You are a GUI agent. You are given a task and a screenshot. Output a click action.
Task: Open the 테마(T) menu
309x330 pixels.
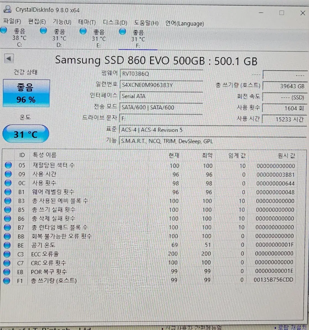87,22
